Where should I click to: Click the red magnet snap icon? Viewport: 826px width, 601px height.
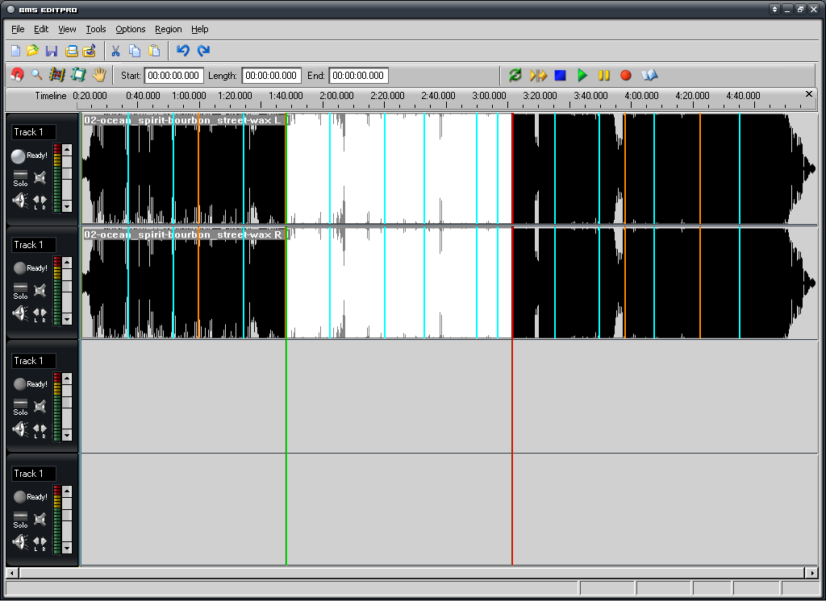pyautogui.click(x=17, y=75)
